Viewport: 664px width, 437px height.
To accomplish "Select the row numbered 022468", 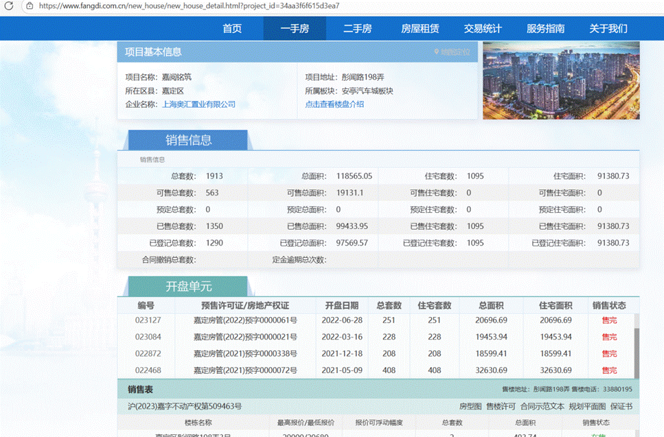I will click(148, 370).
